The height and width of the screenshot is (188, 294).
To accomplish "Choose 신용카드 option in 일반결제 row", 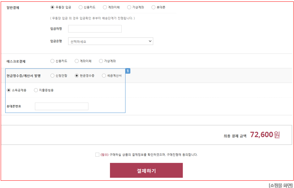I will pos(80,7).
